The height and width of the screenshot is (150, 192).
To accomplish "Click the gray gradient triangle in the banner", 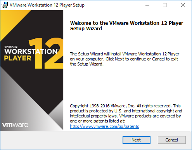I will 19,103.
